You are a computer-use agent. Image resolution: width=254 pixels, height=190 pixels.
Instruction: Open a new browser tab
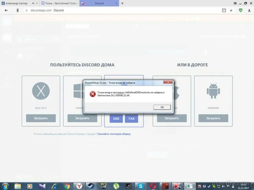[122, 3]
